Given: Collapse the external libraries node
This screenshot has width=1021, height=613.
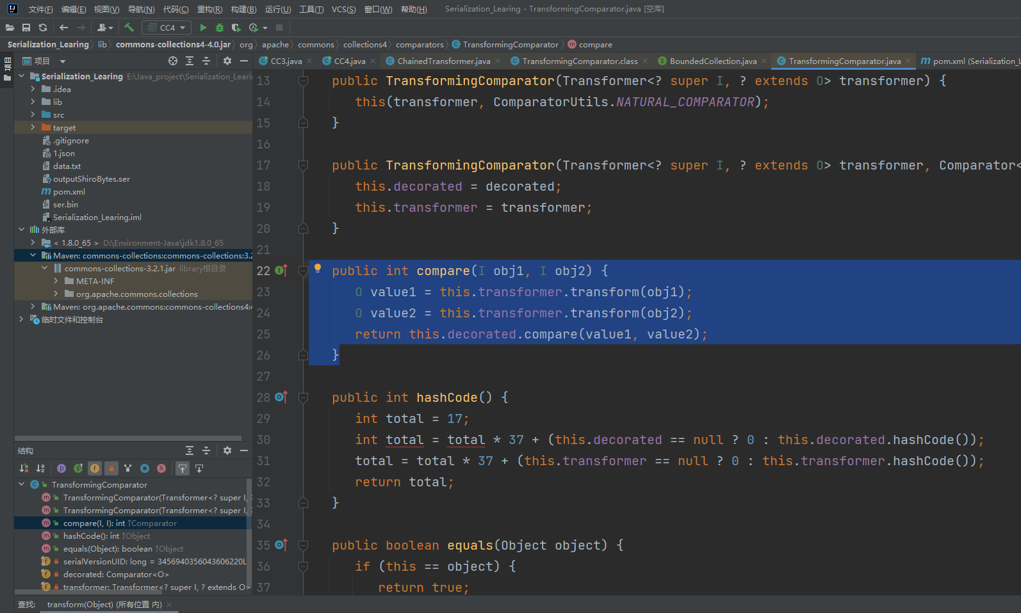Looking at the screenshot, I should click(21, 230).
